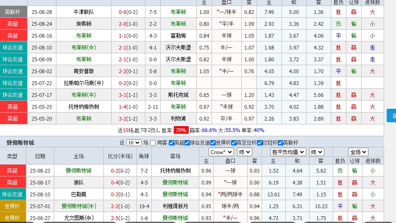Viewport: 396px width, 223px height.
Task: Click the 利物浦 away team link
Action: click(x=178, y=118)
